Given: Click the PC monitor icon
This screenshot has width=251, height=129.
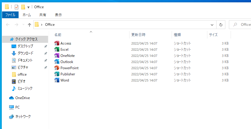Looking at the screenshot, I should pyautogui.click(x=12, y=107).
